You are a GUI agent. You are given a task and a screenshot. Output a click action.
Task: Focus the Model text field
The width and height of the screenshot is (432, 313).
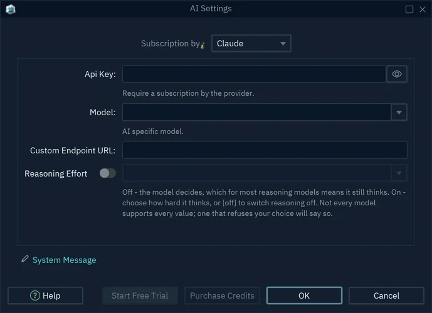click(257, 112)
